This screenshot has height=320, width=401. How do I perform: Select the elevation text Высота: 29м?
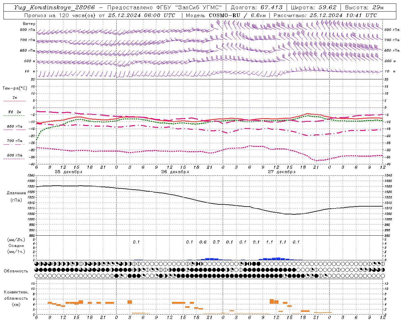364,7
